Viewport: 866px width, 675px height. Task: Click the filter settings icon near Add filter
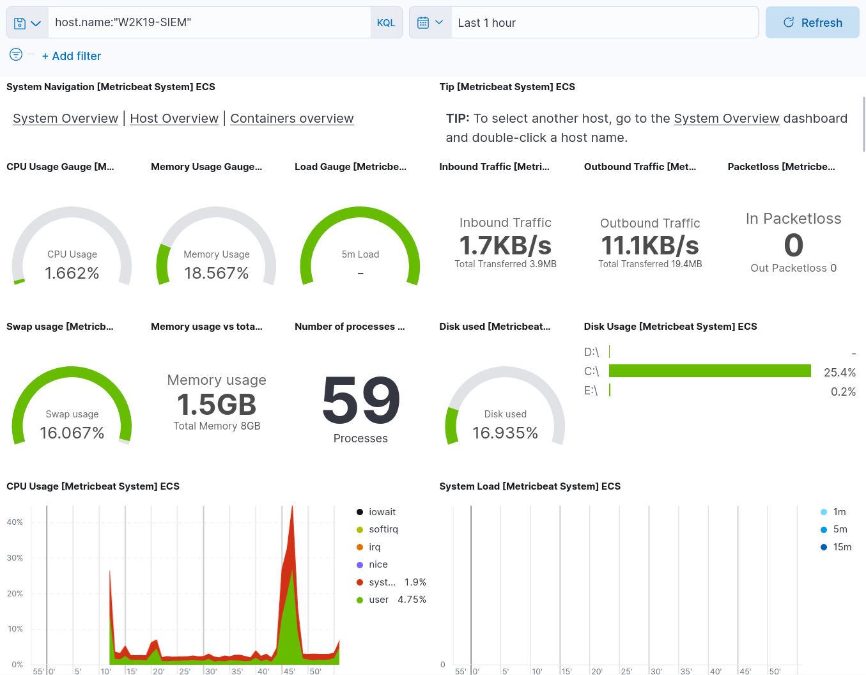pyautogui.click(x=15, y=55)
